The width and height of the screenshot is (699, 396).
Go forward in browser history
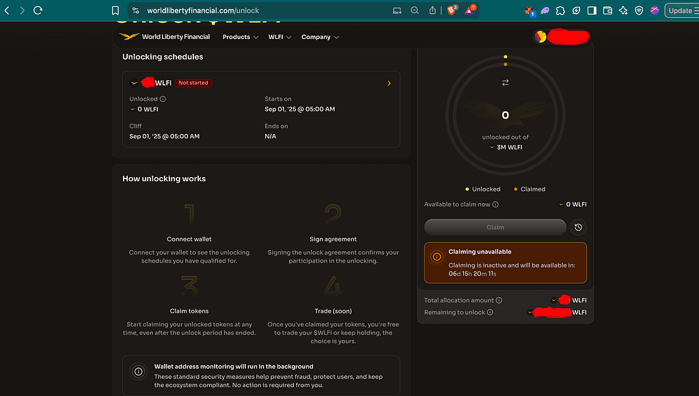(x=22, y=10)
